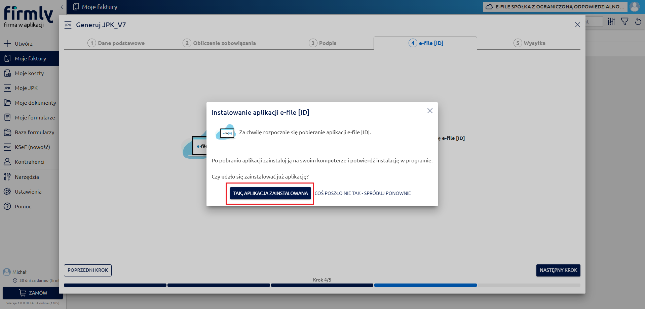This screenshot has height=309, width=645.
Task: Click the e-file [ID] cloud icon in dialog
Action: (226, 132)
